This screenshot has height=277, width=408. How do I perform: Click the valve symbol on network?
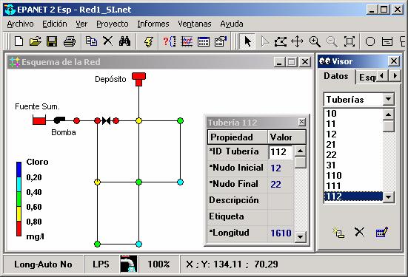106,120
